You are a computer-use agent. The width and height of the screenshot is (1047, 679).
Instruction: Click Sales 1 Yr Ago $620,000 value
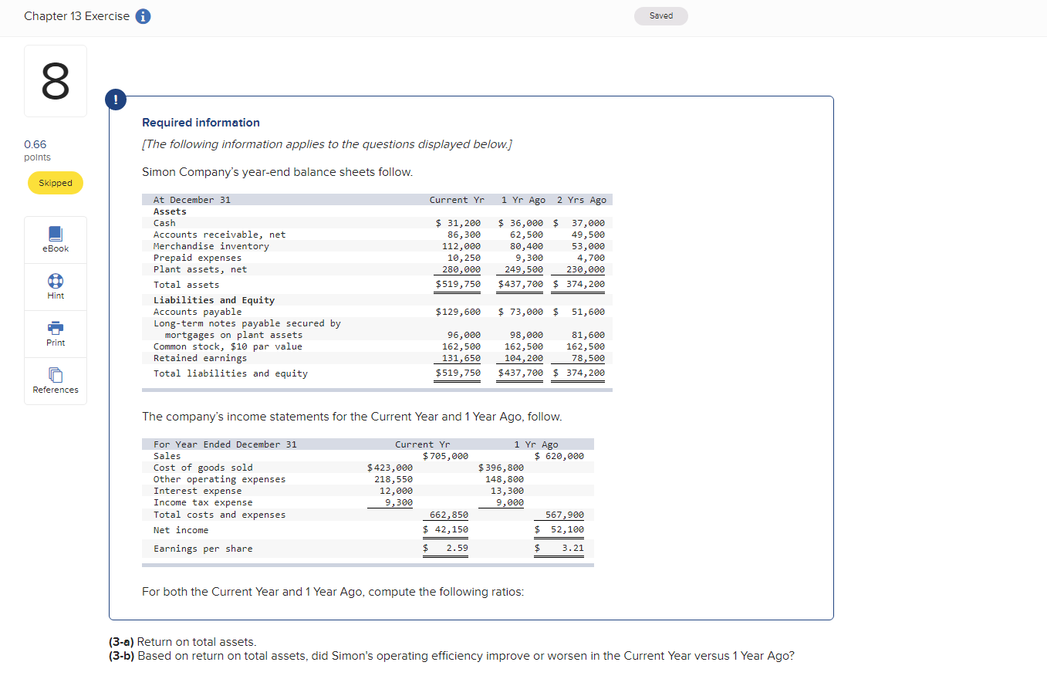(560, 456)
